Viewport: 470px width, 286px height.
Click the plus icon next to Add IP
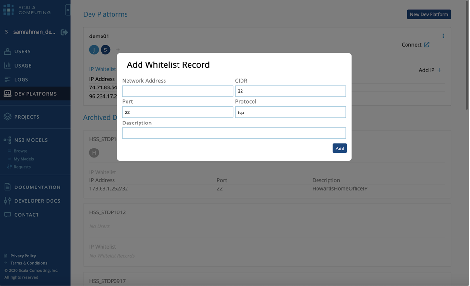tap(439, 70)
